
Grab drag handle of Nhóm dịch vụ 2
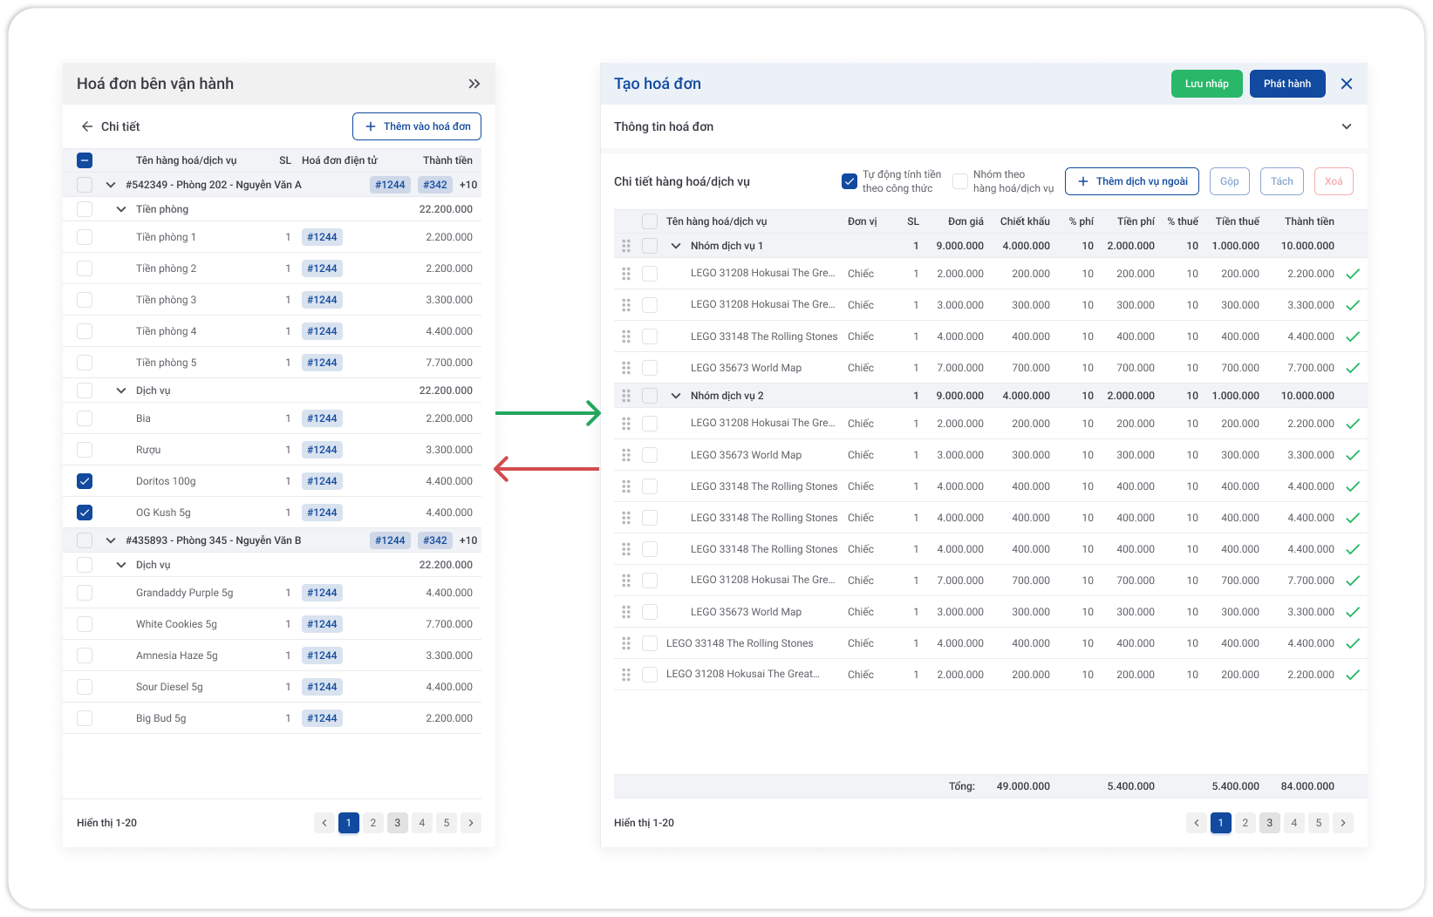point(626,396)
